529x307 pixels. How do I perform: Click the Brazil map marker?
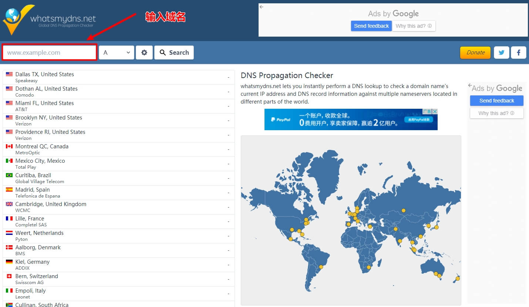321,267
